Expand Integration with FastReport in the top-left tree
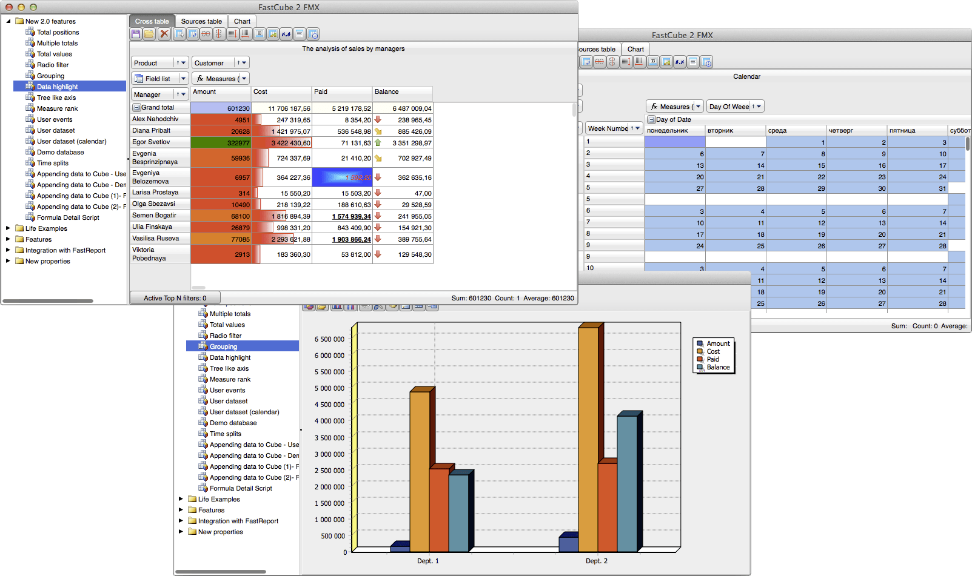This screenshot has height=576, width=972. (8, 250)
